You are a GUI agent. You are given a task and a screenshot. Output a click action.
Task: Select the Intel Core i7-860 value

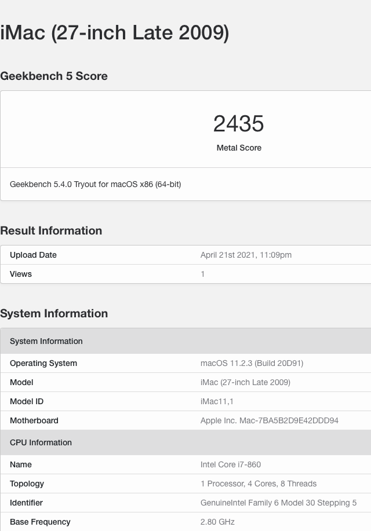(231, 464)
